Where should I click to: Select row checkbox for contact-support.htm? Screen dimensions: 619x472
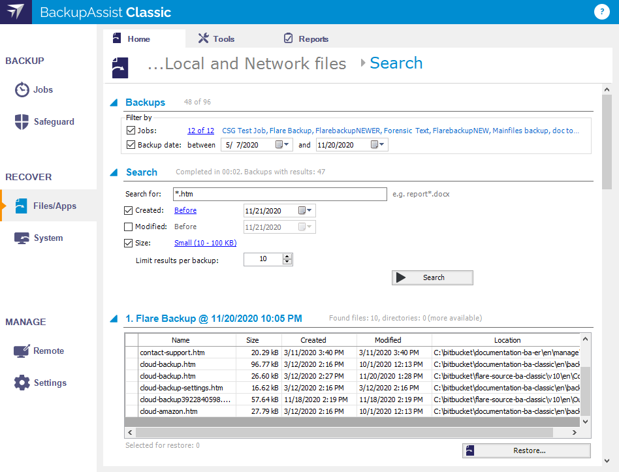(x=131, y=353)
